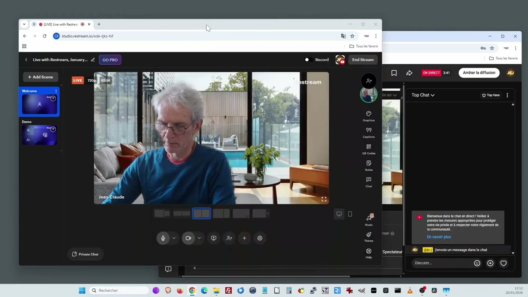Viewport: 528px width, 297px height.
Task: Bookmark this page with the star icon
Action: [x=352, y=36]
